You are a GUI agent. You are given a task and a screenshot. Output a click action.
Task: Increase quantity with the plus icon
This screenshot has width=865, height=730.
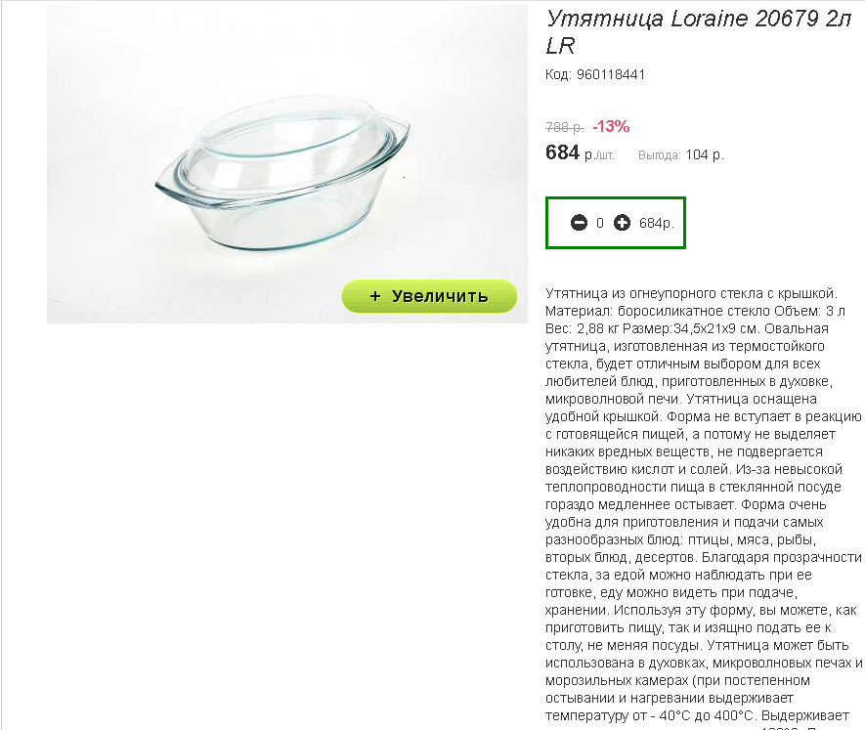click(x=622, y=223)
